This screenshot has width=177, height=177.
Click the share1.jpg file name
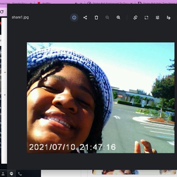(x=20, y=17)
